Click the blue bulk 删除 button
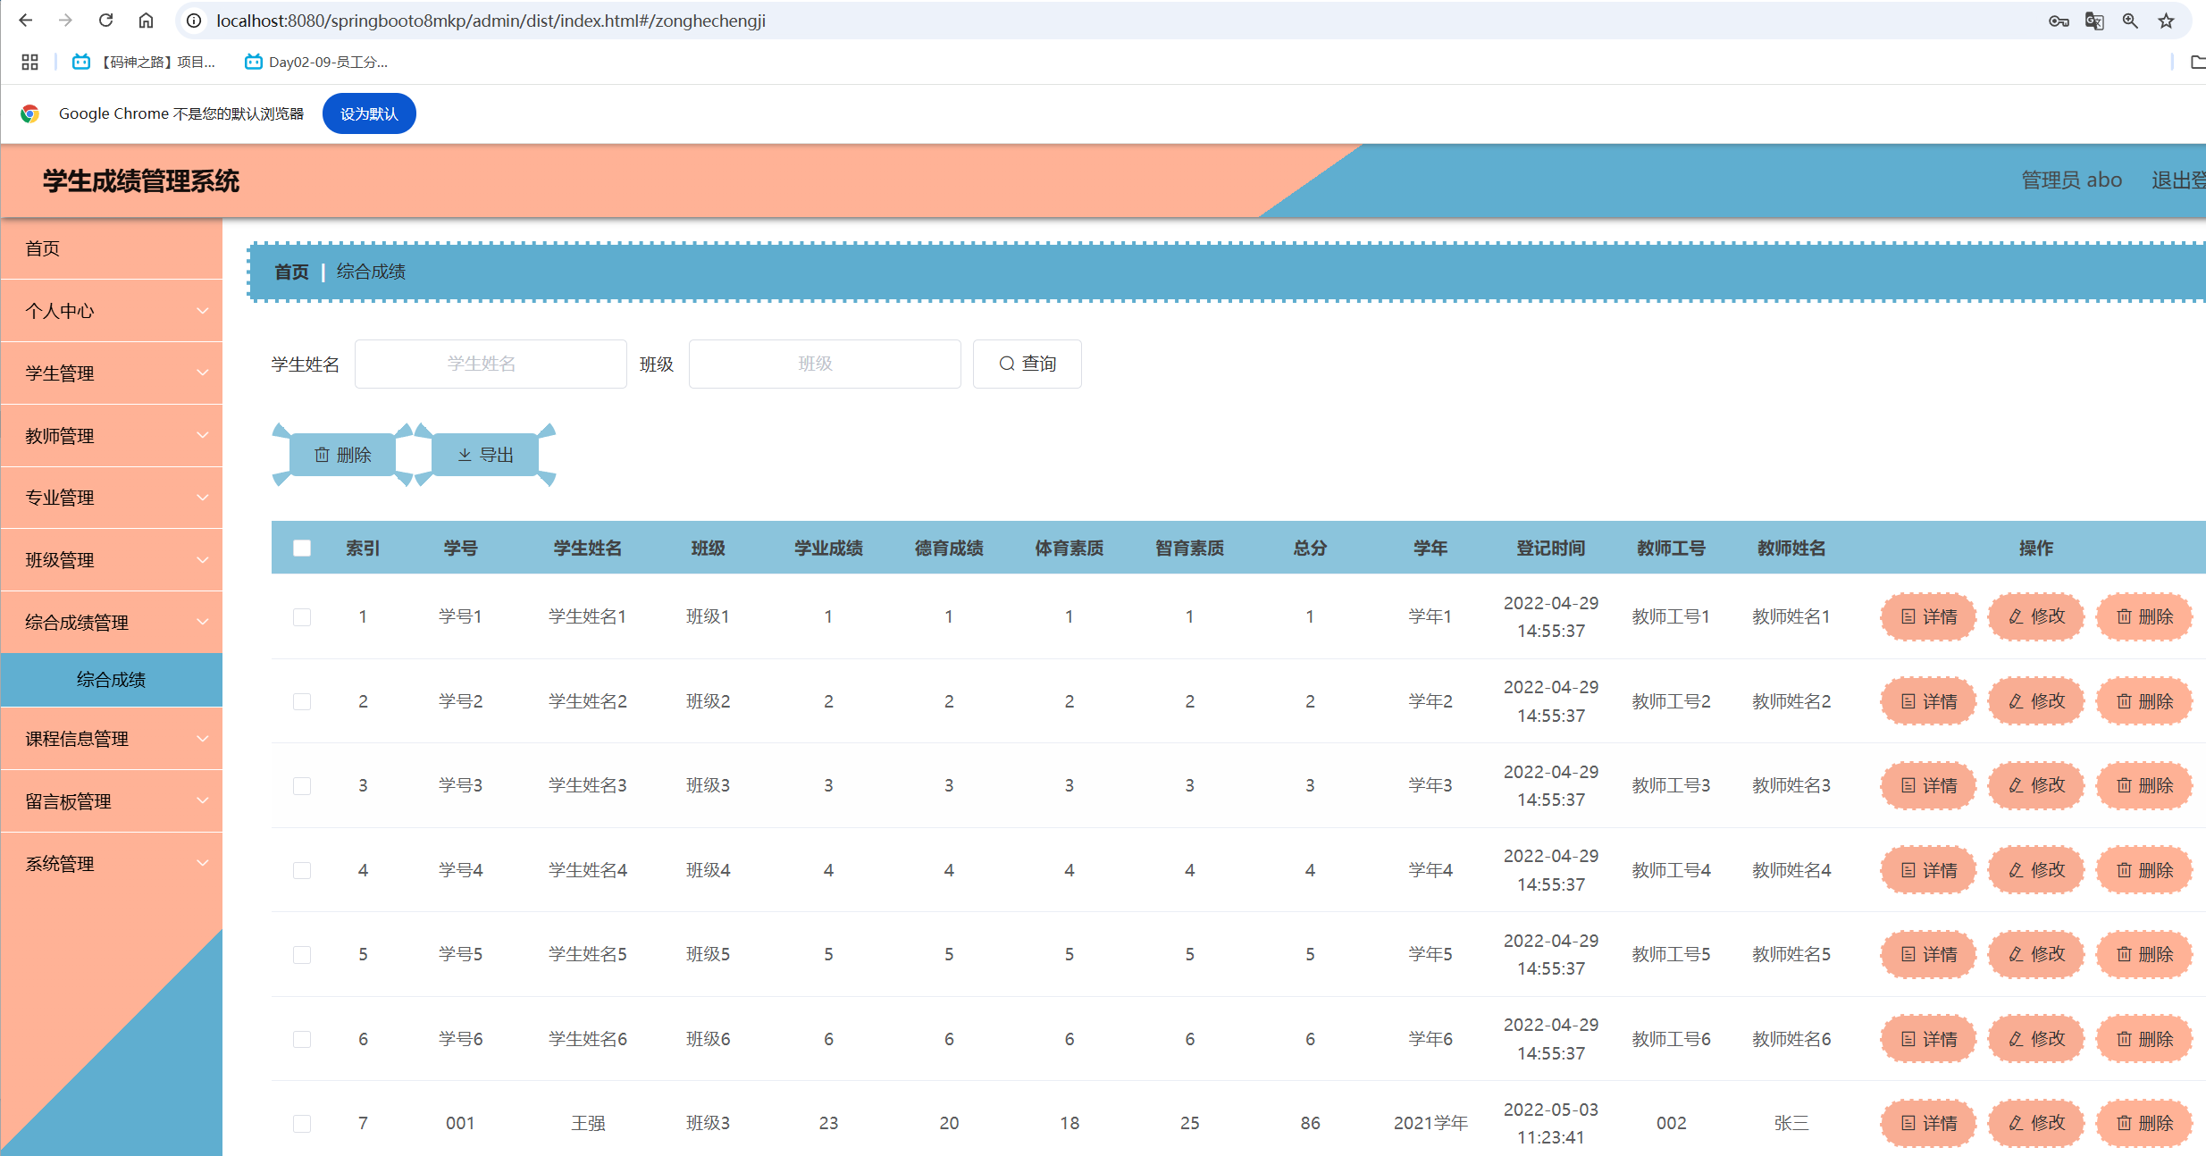The width and height of the screenshot is (2206, 1156). tap(342, 455)
